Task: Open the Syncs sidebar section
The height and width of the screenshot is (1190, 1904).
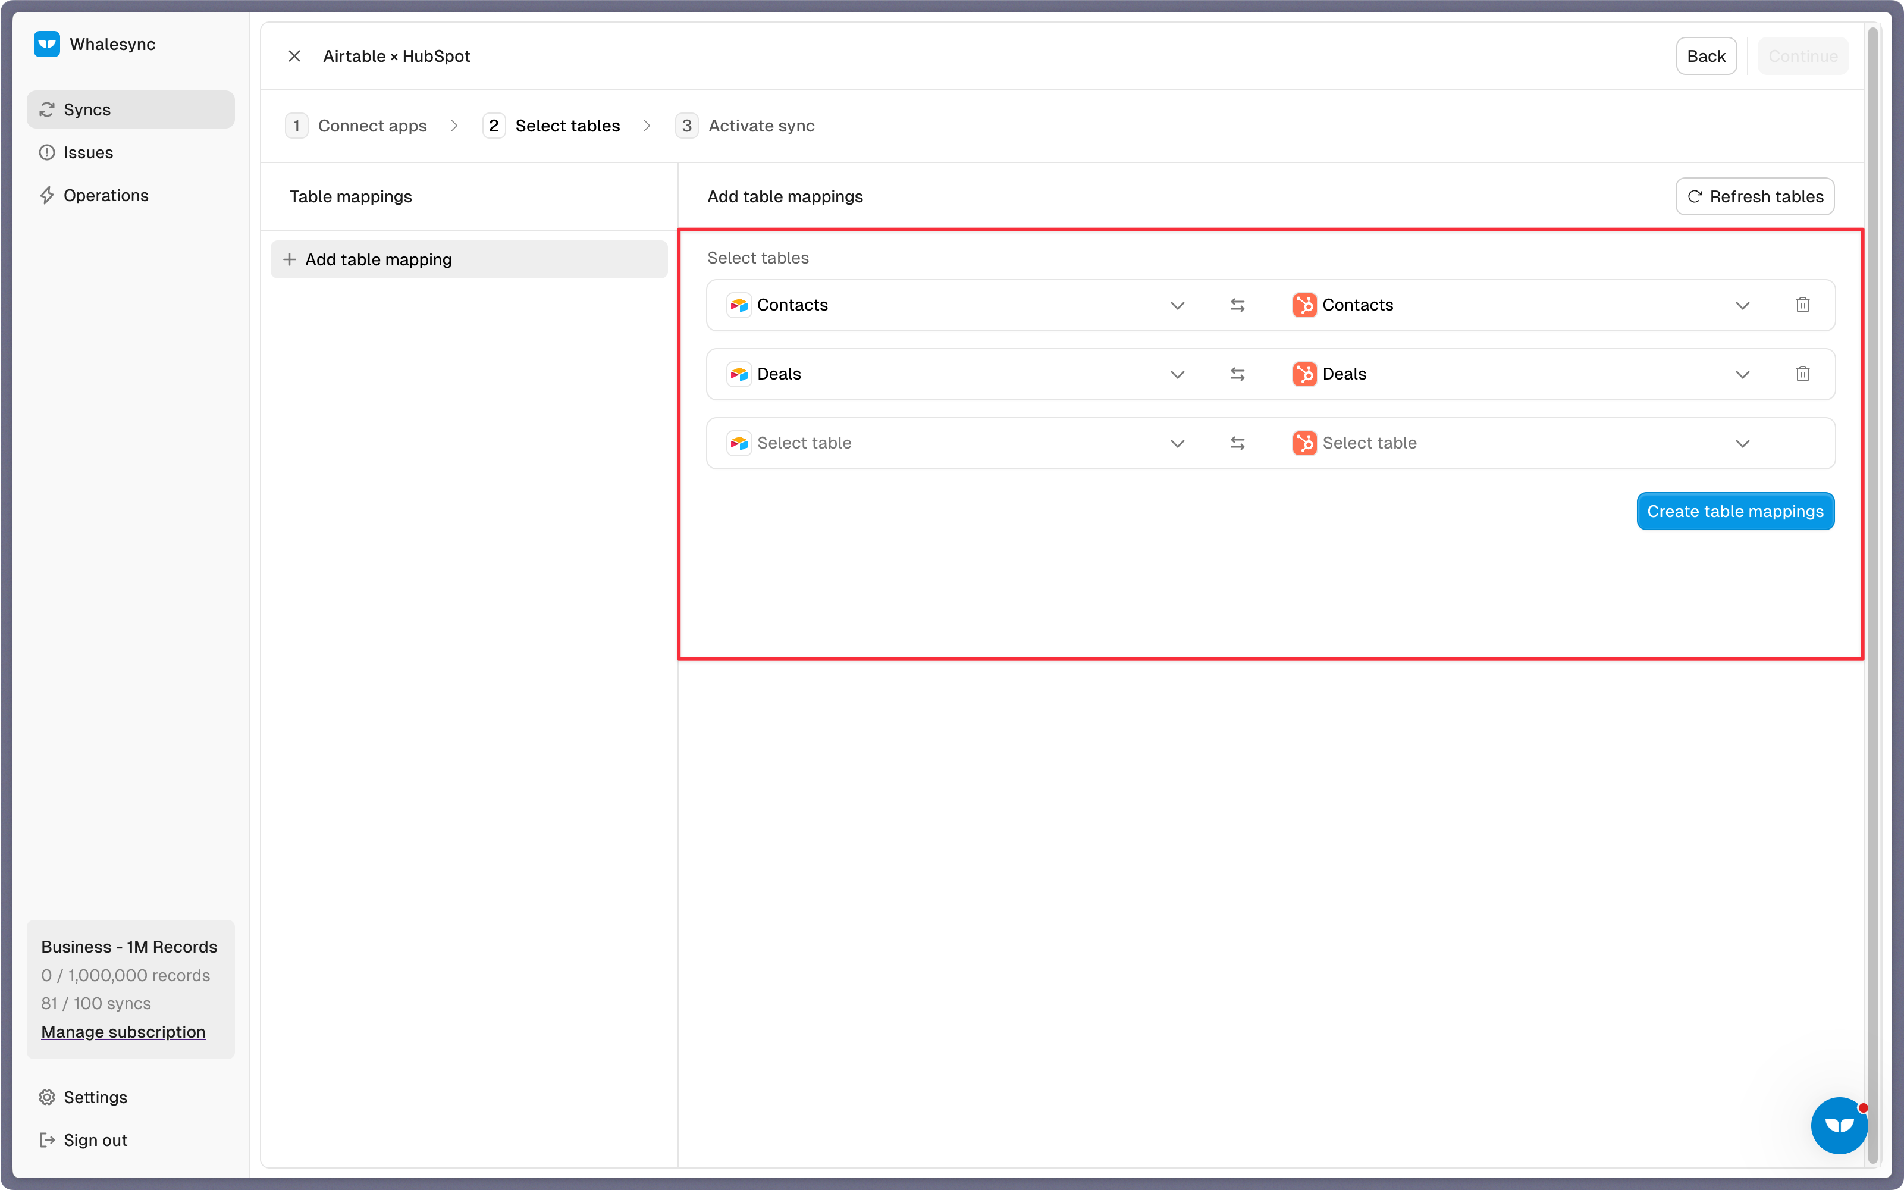Action: pyautogui.click(x=131, y=109)
